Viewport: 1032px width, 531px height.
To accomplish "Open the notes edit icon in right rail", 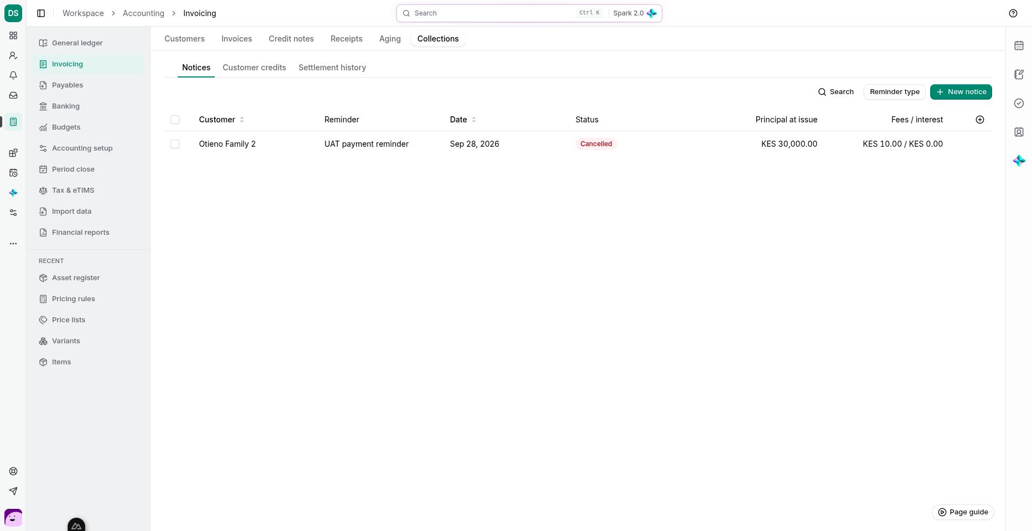I will (x=1019, y=74).
